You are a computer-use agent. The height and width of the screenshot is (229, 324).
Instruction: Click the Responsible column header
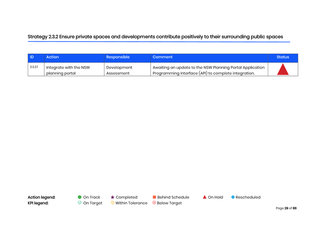[x=127, y=58]
